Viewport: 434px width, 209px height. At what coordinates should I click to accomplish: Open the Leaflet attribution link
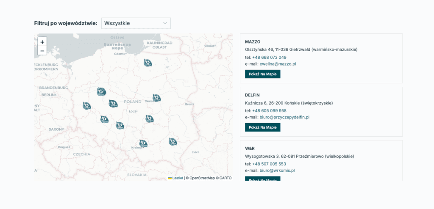pos(178,178)
